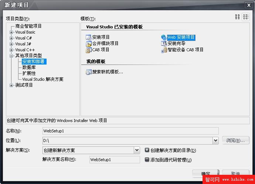Viewport: 255px width, 184px height.
Task: Click the 浏览(B)... button
Action: pyautogui.click(x=235, y=140)
